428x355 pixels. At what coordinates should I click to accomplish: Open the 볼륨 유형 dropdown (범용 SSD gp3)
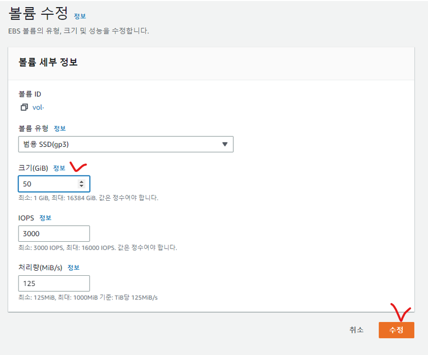point(126,144)
